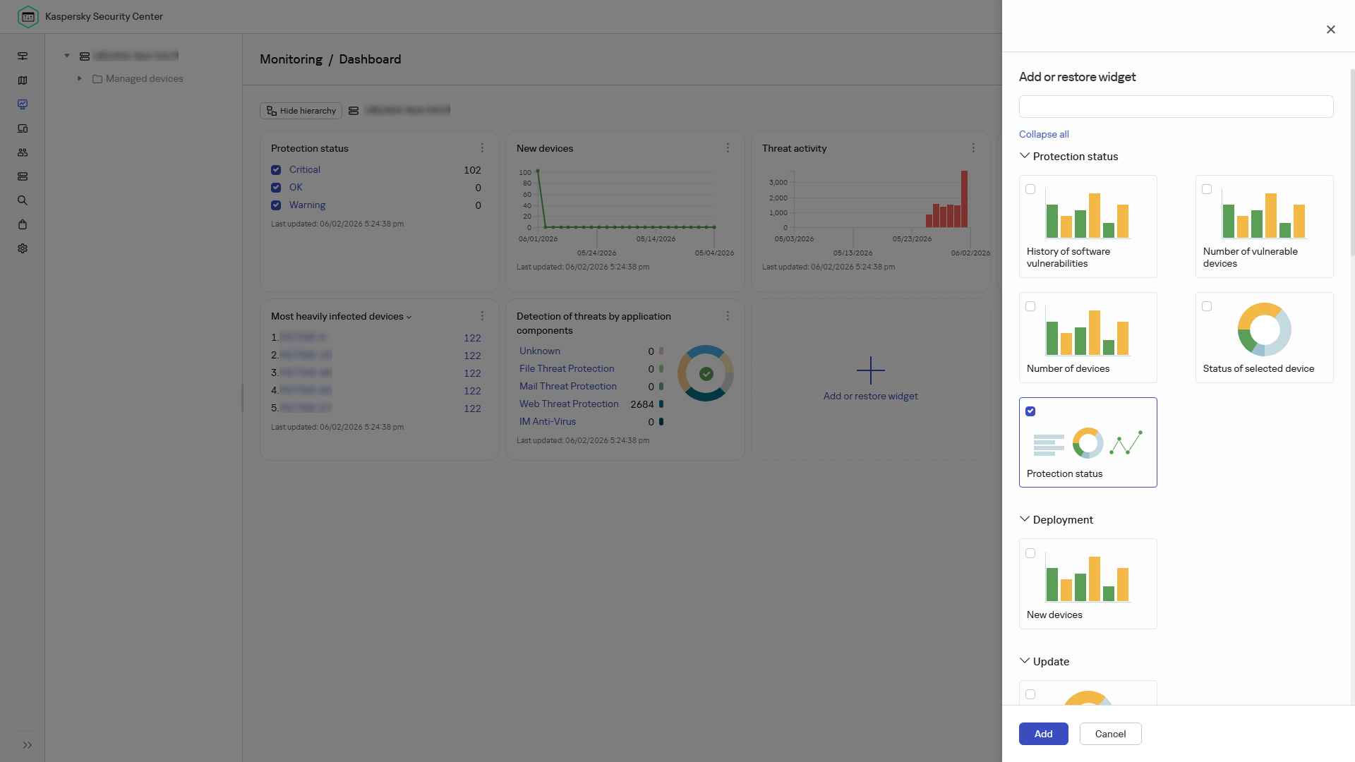The height and width of the screenshot is (762, 1355).
Task: Open the settings gear sidebar icon
Action: (x=23, y=248)
